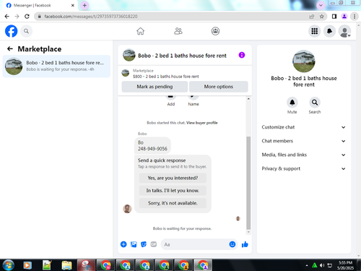Click the large listing photo in right panel
This screenshot has width=361, height=271.
tap(304, 61)
